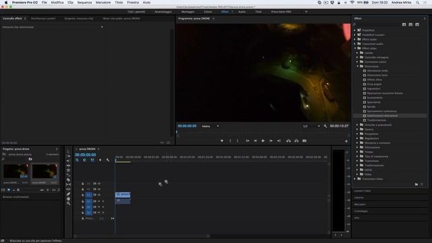The image size is (432, 243).
Task: Select Stabilizzatore alterazione effect
Action: coord(382,115)
